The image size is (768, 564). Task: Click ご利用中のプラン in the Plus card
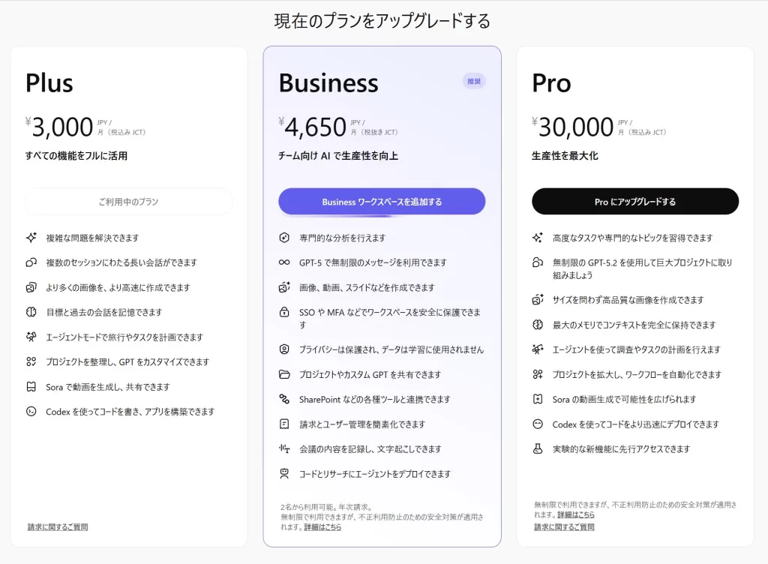click(129, 201)
